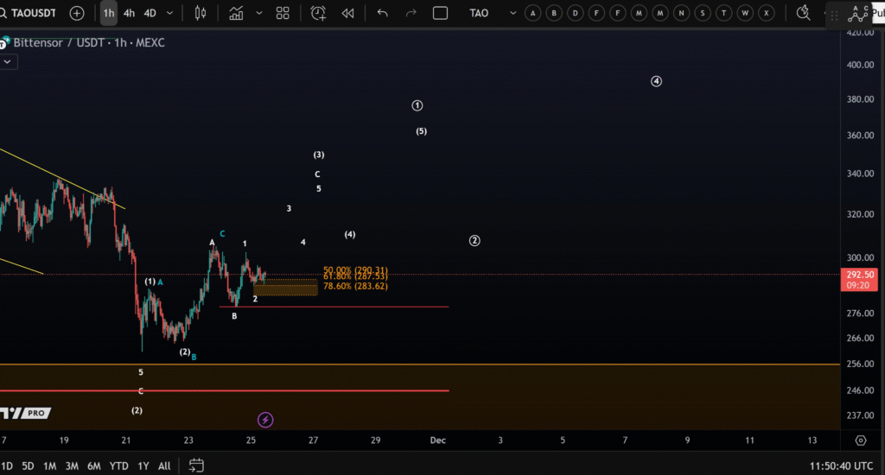
Task: Create an alert with alarm clock icon
Action: click(318, 13)
